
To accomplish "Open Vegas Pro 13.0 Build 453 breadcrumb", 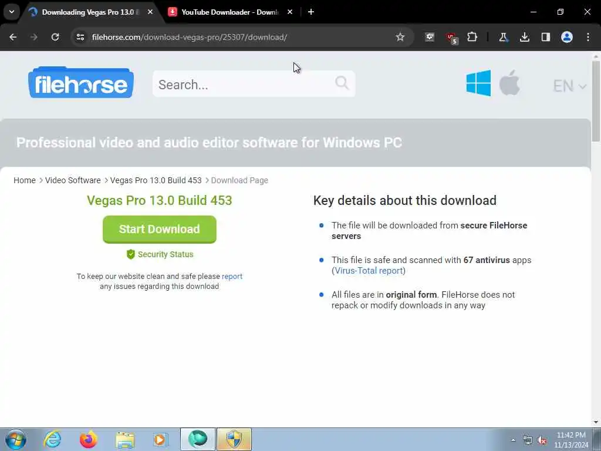I will tap(156, 180).
